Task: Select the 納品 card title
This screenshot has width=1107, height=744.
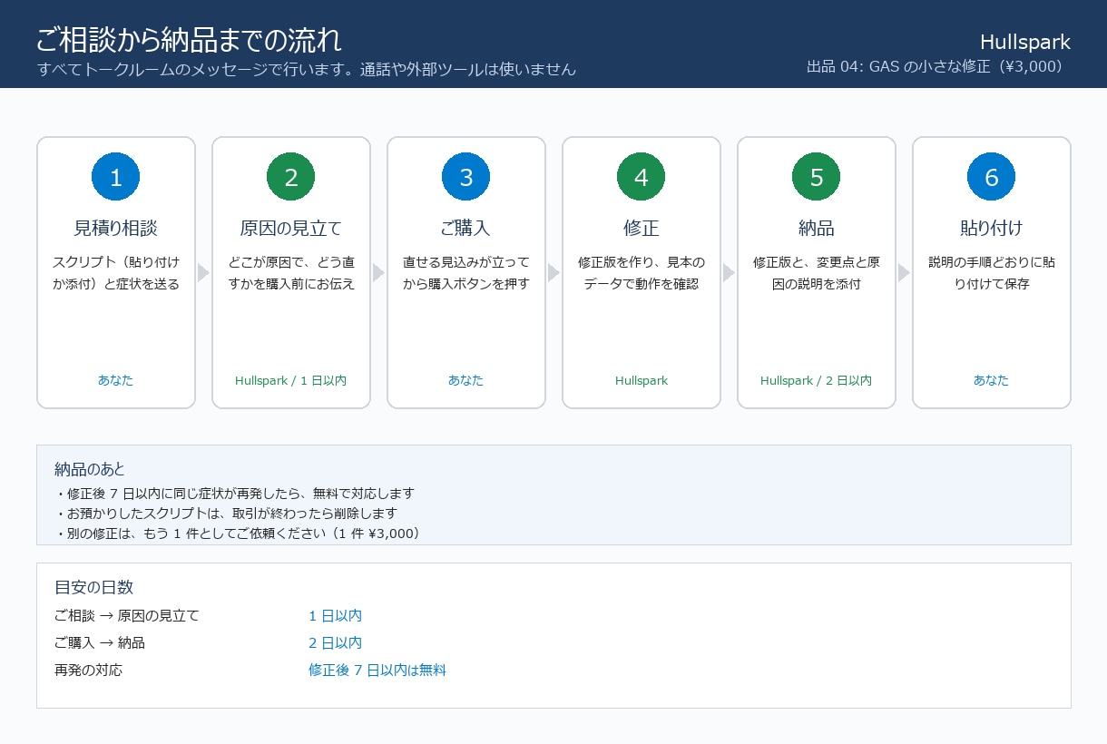Action: coord(817,228)
